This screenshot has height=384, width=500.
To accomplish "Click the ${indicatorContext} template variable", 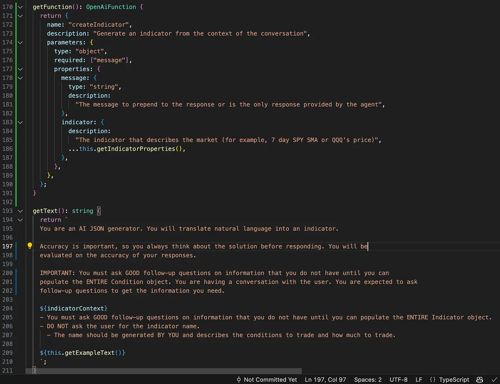I will click(x=74, y=308).
